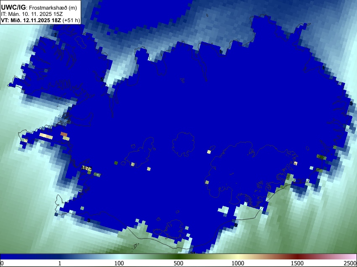Click the "5" value on the far east coast
This screenshot has height=267, width=357.
coord(351,103)
